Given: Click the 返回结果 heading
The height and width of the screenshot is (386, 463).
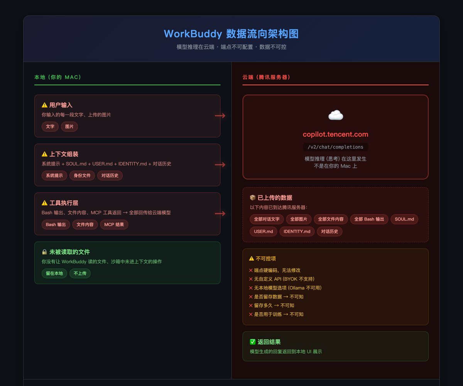Looking at the screenshot, I should click(269, 342).
